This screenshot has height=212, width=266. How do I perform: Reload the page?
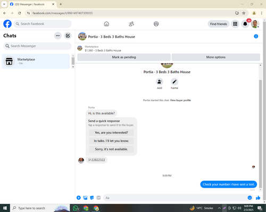click(20, 13)
